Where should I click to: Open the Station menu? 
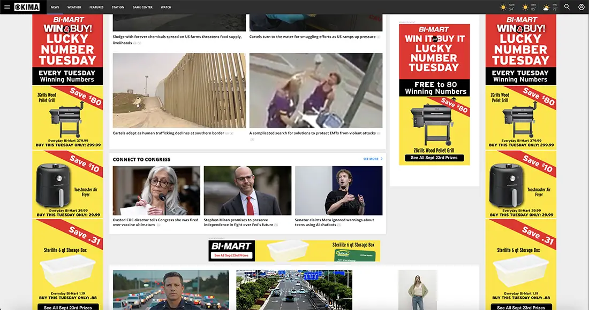click(x=118, y=7)
